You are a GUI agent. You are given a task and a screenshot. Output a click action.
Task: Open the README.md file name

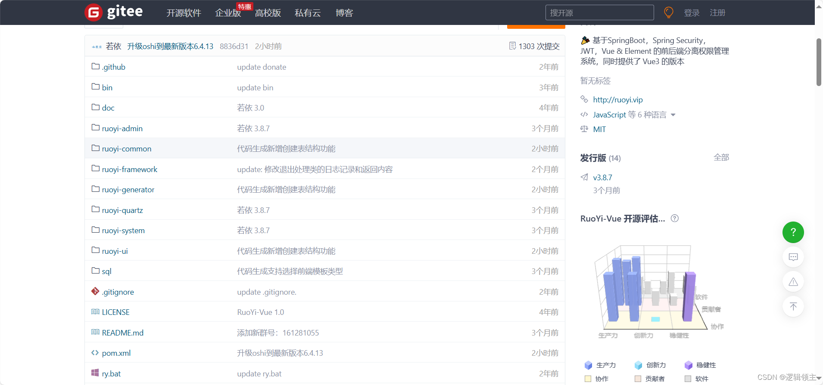pos(123,333)
